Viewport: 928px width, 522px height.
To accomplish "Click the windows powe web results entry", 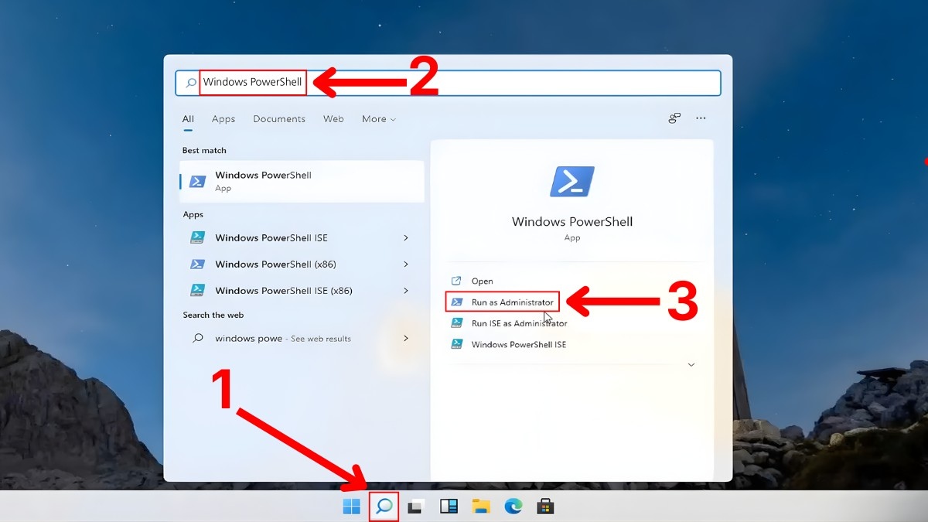I will pos(302,338).
